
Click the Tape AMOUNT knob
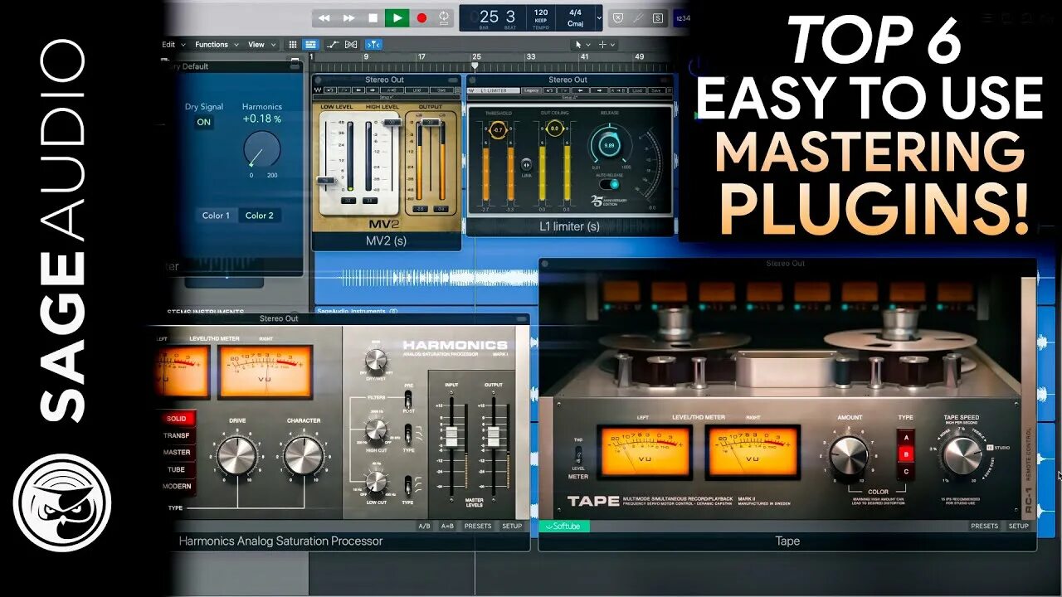(849, 455)
